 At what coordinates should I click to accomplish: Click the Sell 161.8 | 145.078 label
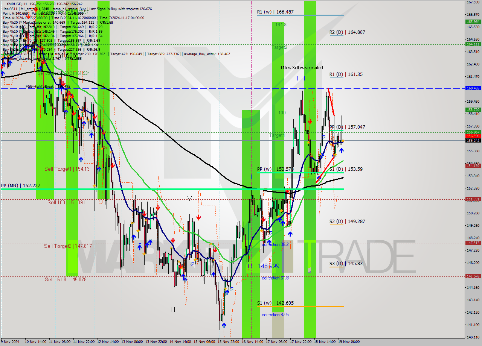66,279
